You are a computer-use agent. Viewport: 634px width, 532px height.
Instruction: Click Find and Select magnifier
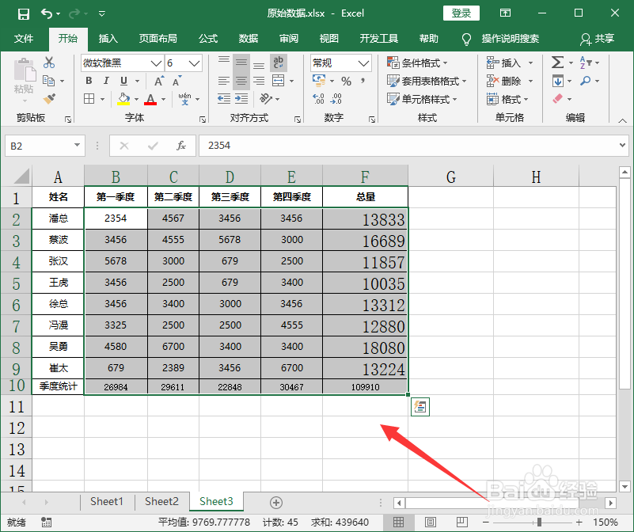[585, 81]
